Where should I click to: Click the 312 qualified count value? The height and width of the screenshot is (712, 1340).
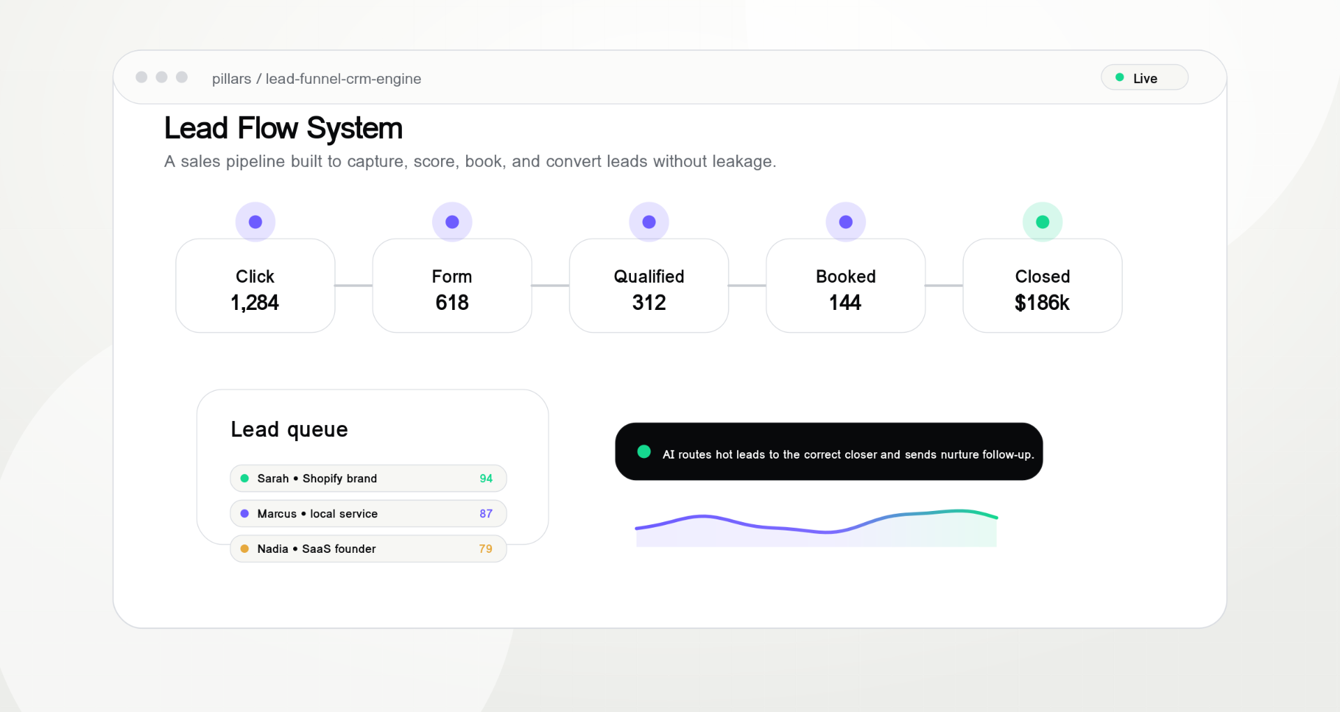[x=649, y=303]
